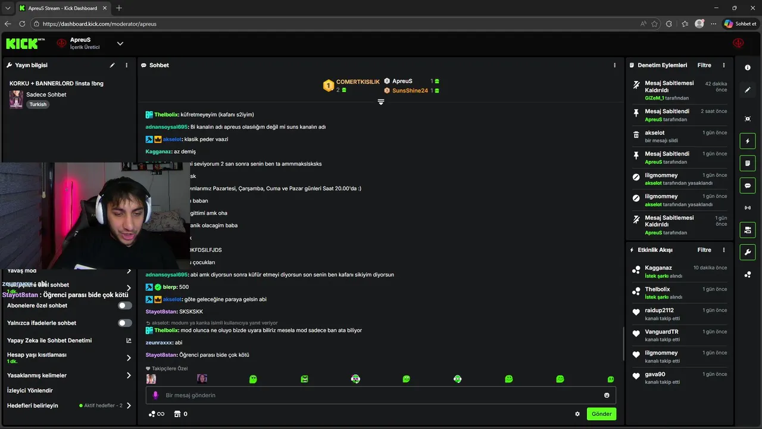Click the sidebar pencil edit icon
The width and height of the screenshot is (762, 429).
[x=748, y=90]
